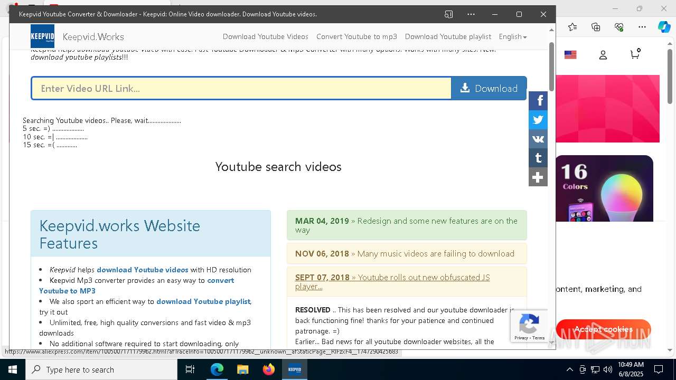Open favorites star icon in background browser

[572, 27]
